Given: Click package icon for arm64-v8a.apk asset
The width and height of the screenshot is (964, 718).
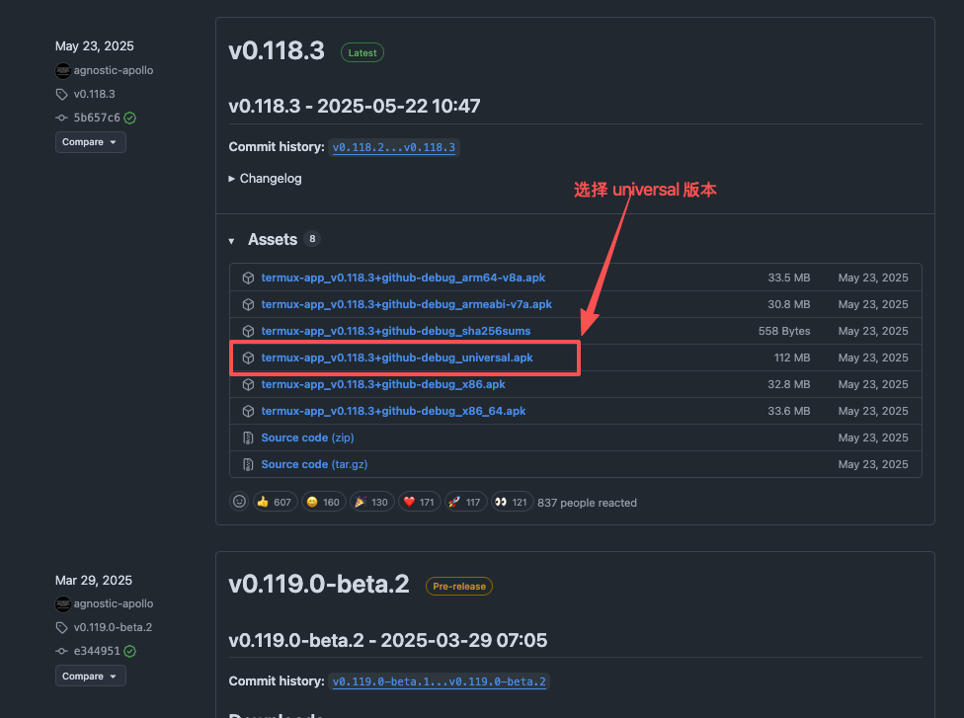Looking at the screenshot, I should coord(248,278).
